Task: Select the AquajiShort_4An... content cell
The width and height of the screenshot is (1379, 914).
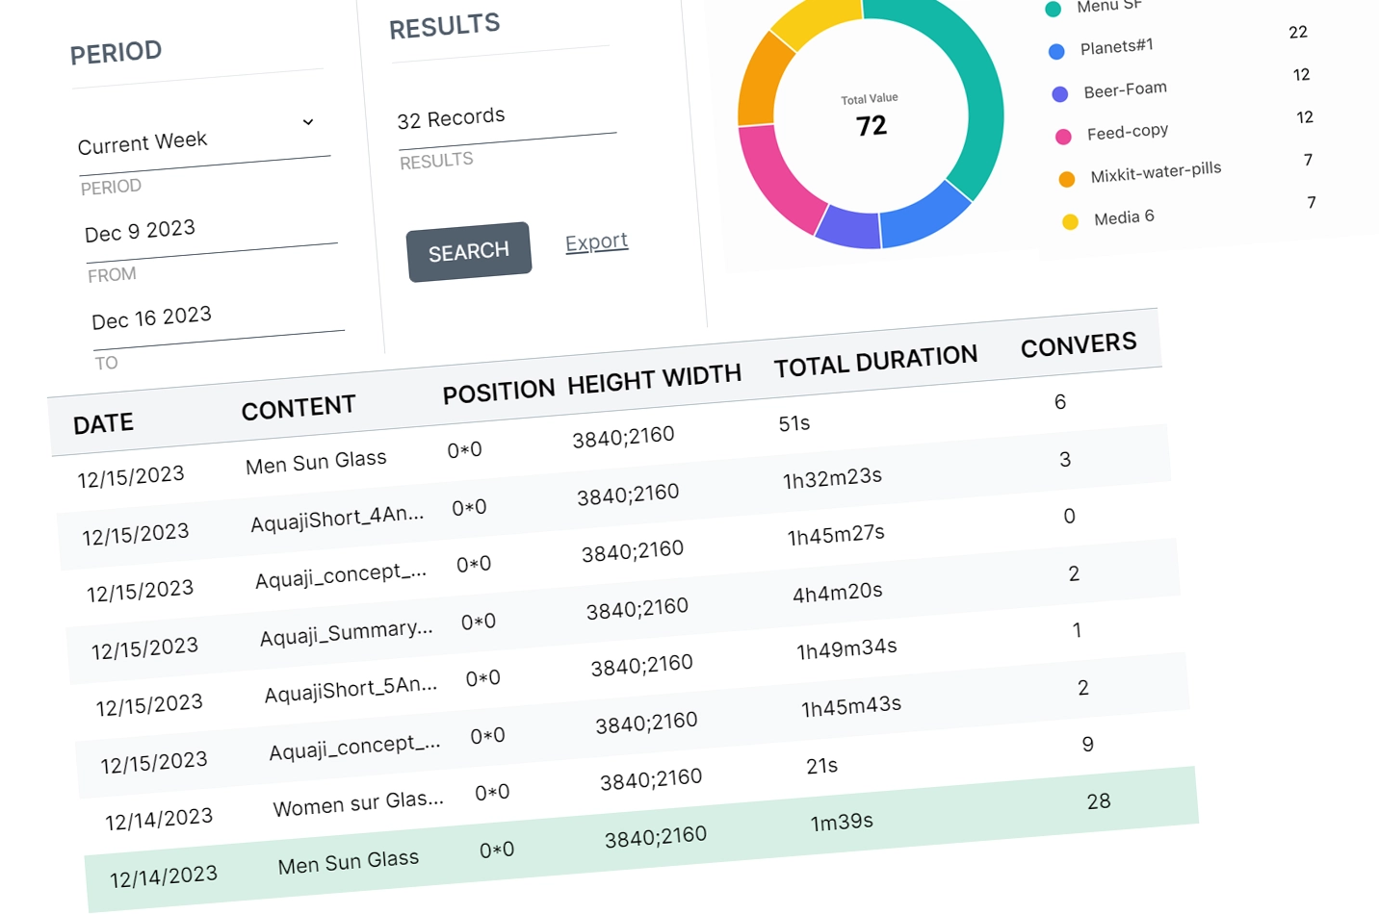Action: click(337, 518)
